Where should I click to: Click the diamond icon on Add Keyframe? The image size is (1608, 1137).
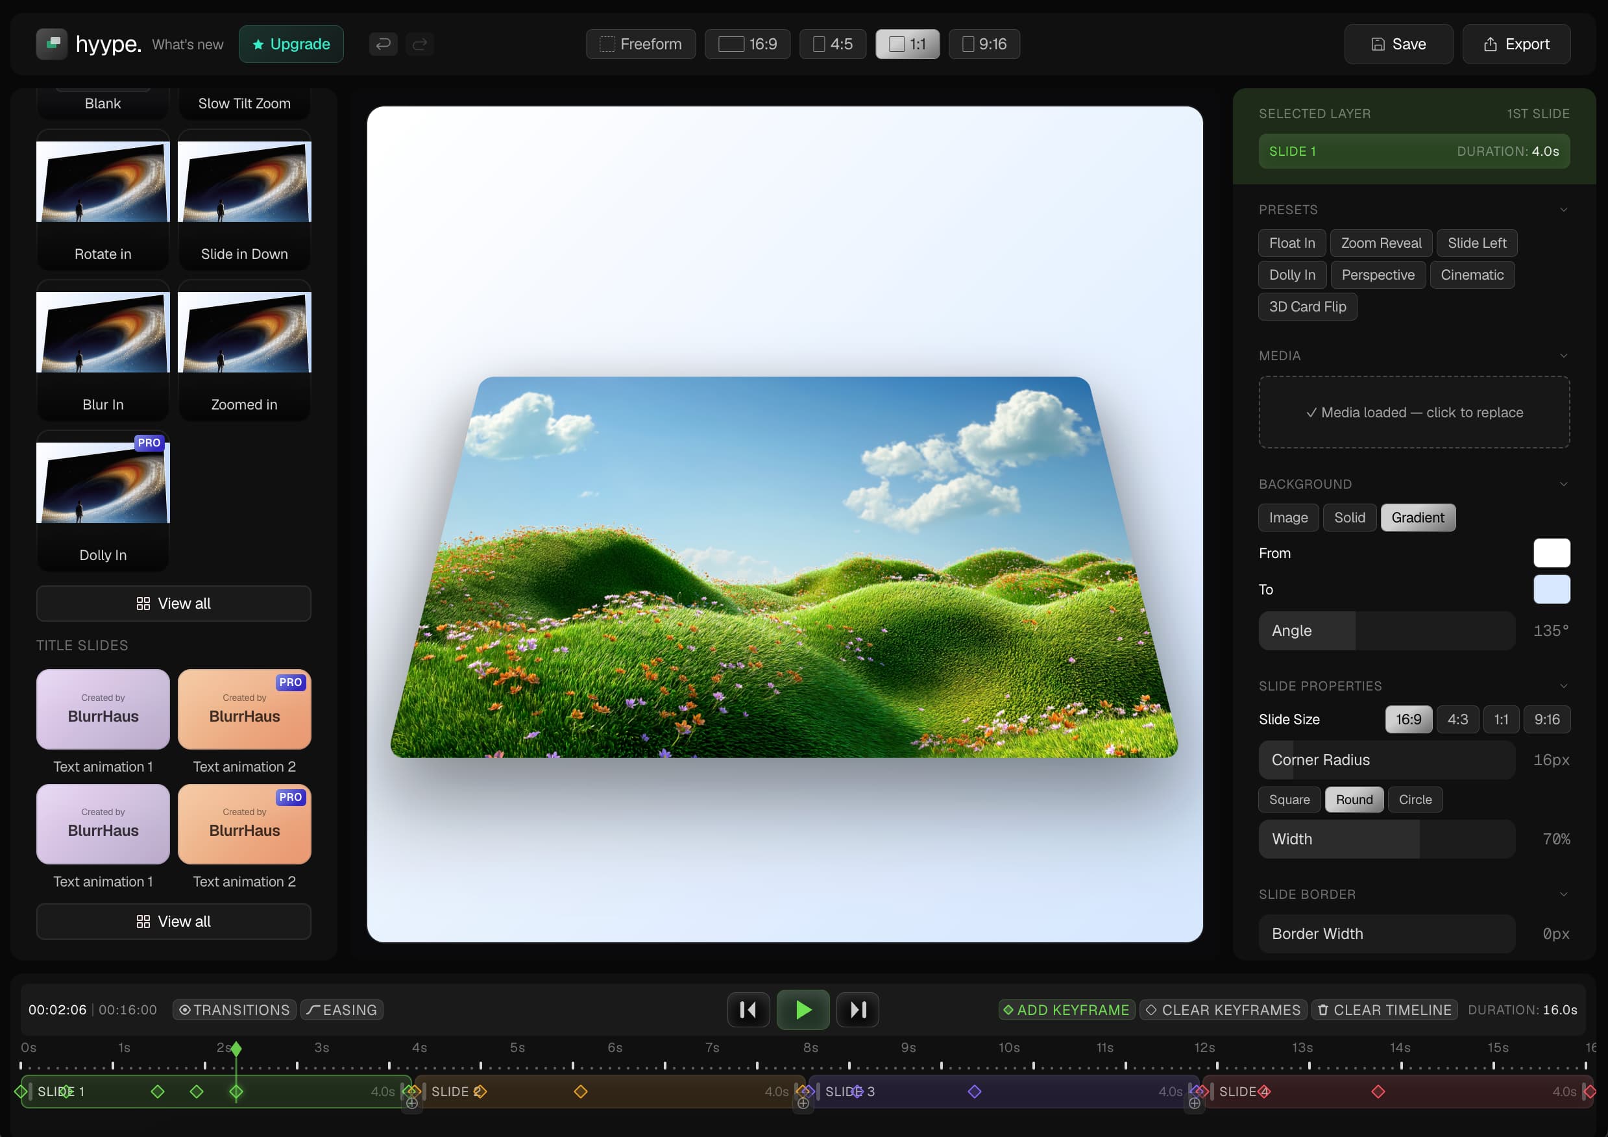(x=1008, y=1010)
